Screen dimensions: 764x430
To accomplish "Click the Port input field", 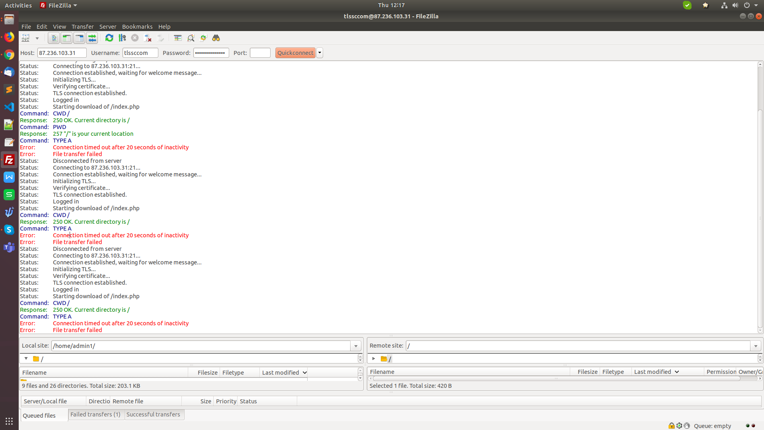I will coord(260,53).
